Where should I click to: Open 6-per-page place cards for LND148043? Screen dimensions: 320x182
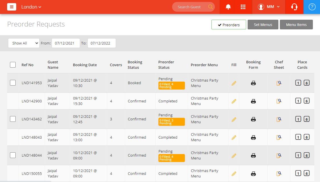pos(307,137)
